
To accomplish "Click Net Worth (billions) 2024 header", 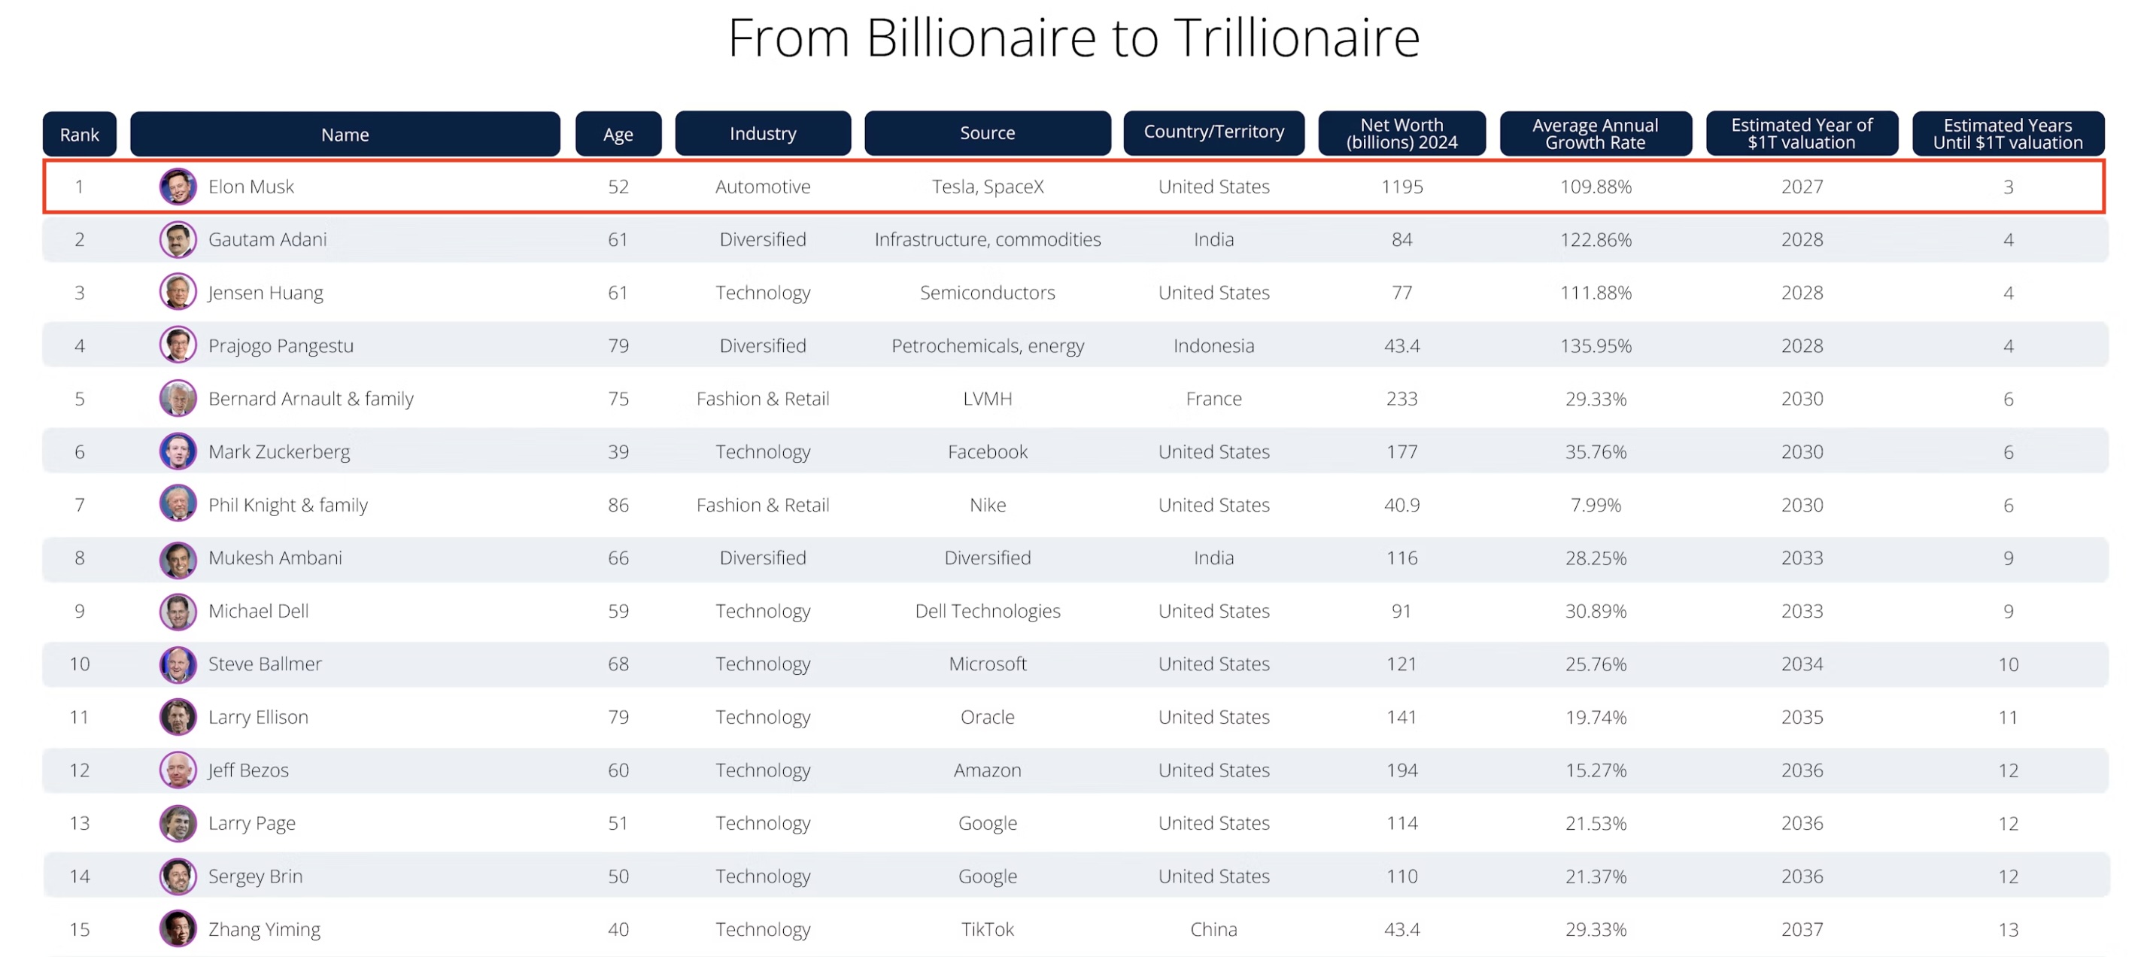I will coord(1401,133).
